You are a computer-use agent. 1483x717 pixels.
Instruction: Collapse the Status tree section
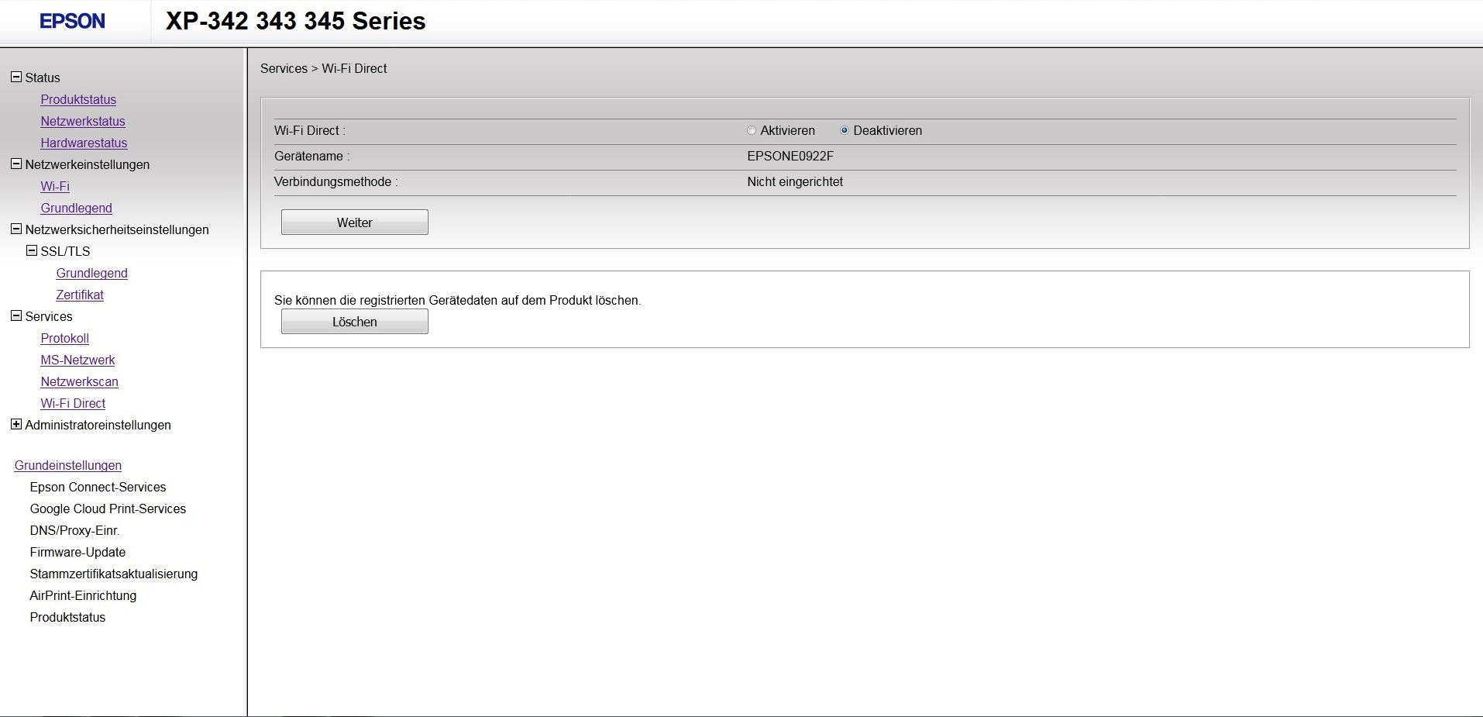(x=16, y=78)
